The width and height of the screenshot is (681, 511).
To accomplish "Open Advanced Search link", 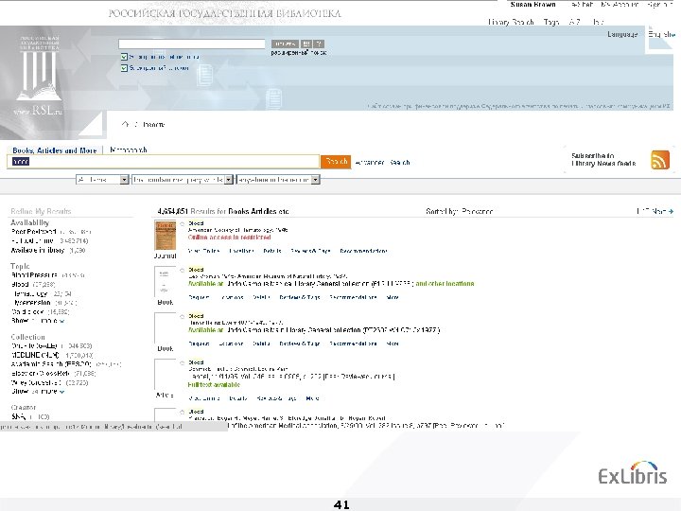I will pos(382,163).
